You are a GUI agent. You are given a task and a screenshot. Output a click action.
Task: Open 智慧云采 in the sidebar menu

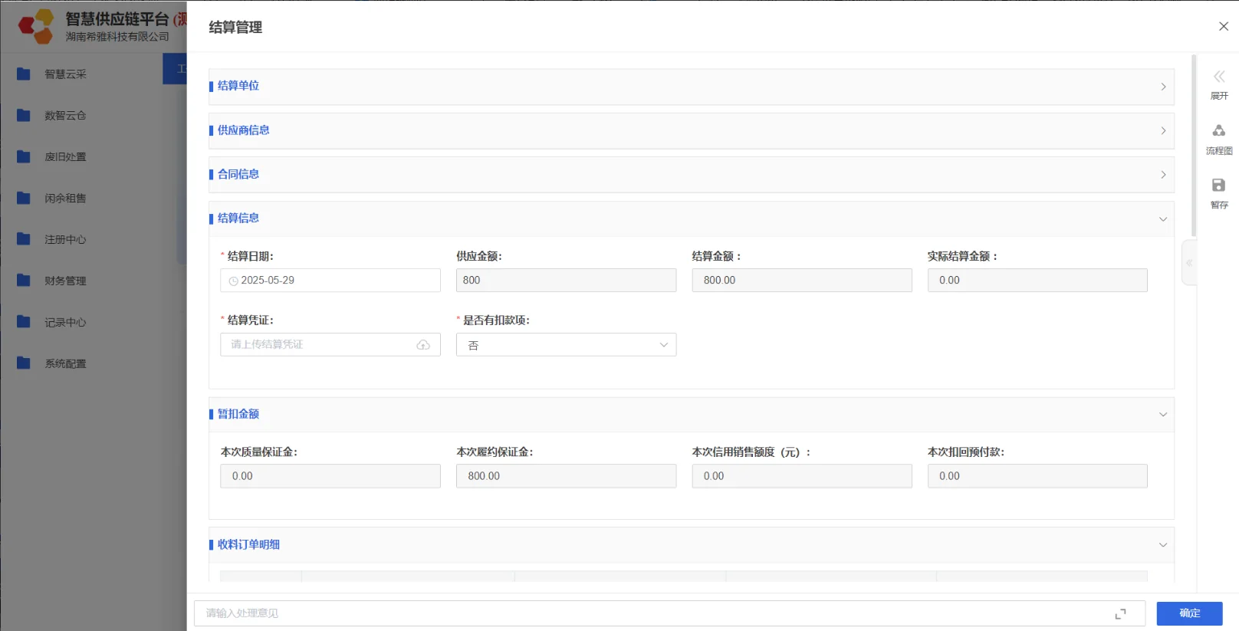[65, 74]
